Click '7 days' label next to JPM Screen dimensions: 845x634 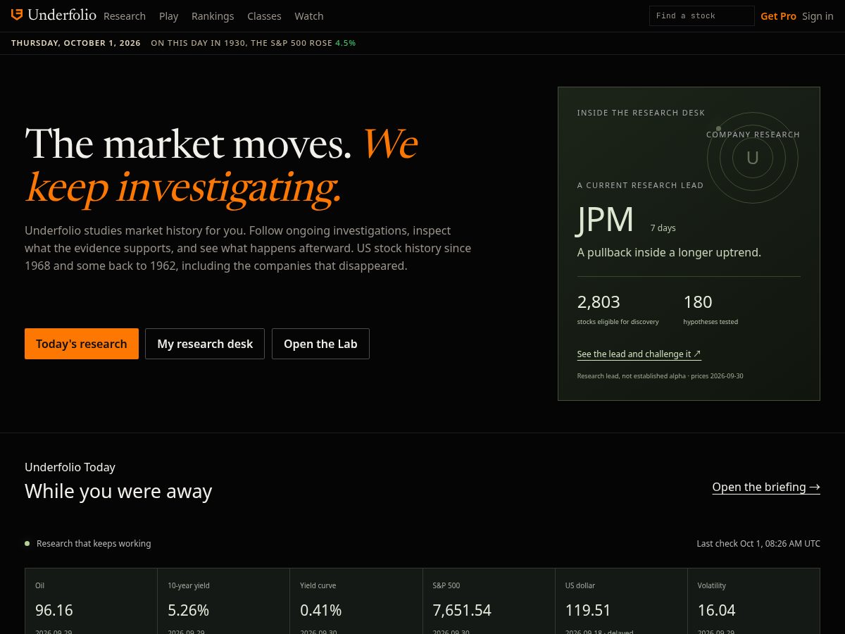pyautogui.click(x=663, y=228)
